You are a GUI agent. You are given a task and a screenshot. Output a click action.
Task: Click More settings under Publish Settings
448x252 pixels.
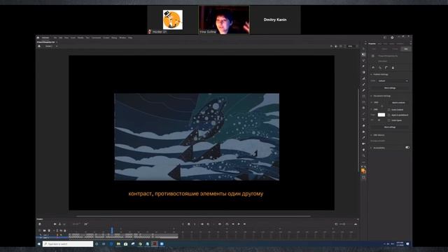[x=390, y=88]
